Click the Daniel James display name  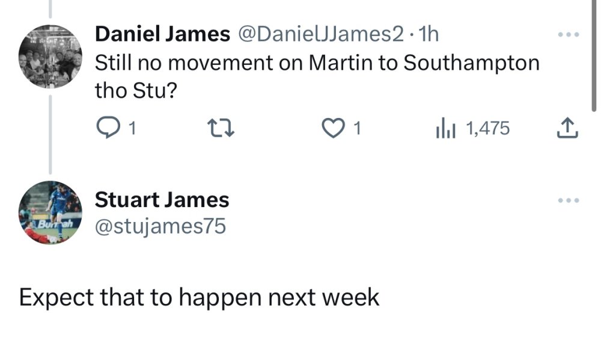[162, 34]
